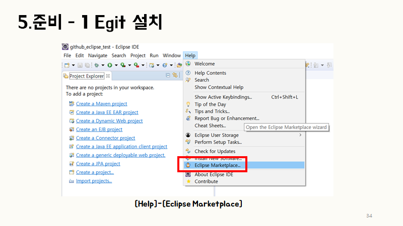Open Tips and Tricks item

[244, 111]
